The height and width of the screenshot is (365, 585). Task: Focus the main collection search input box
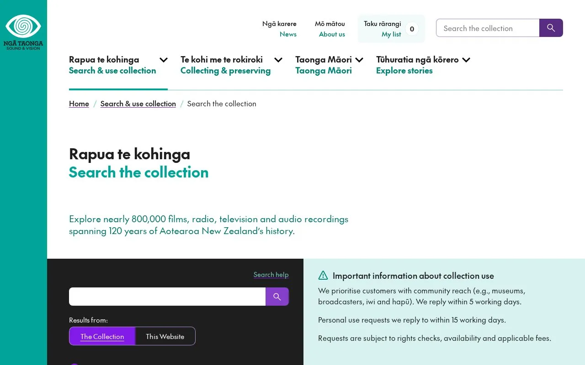(x=167, y=297)
